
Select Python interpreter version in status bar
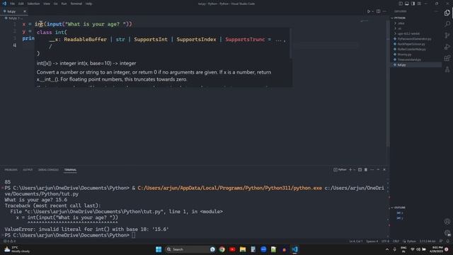pyautogui.click(x=428, y=241)
